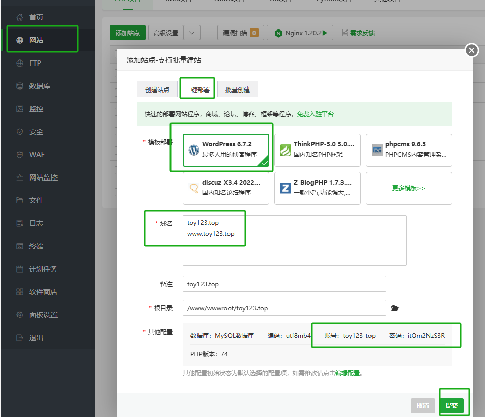Open 更多模板>> more templates
The height and width of the screenshot is (417, 485).
pyautogui.click(x=409, y=188)
